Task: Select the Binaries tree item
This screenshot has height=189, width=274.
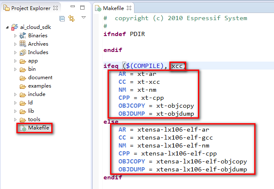Action: pyautogui.click(x=38, y=36)
